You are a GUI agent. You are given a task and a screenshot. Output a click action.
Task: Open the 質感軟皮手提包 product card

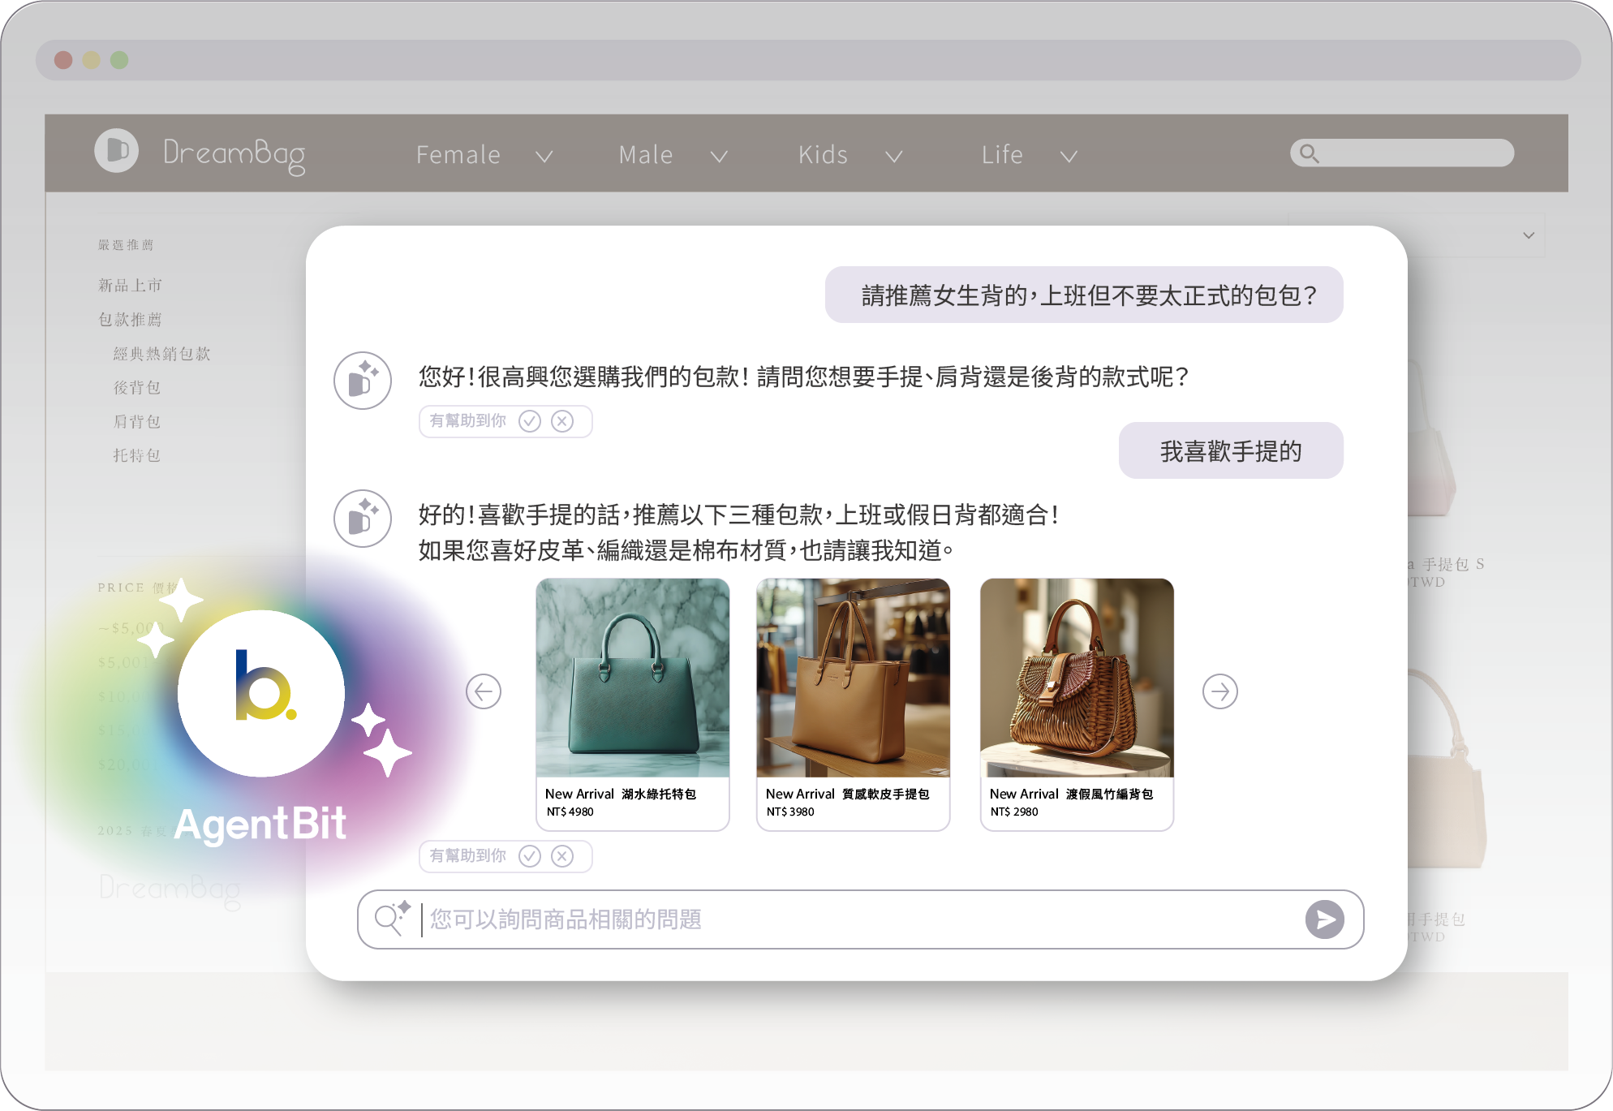pos(854,704)
